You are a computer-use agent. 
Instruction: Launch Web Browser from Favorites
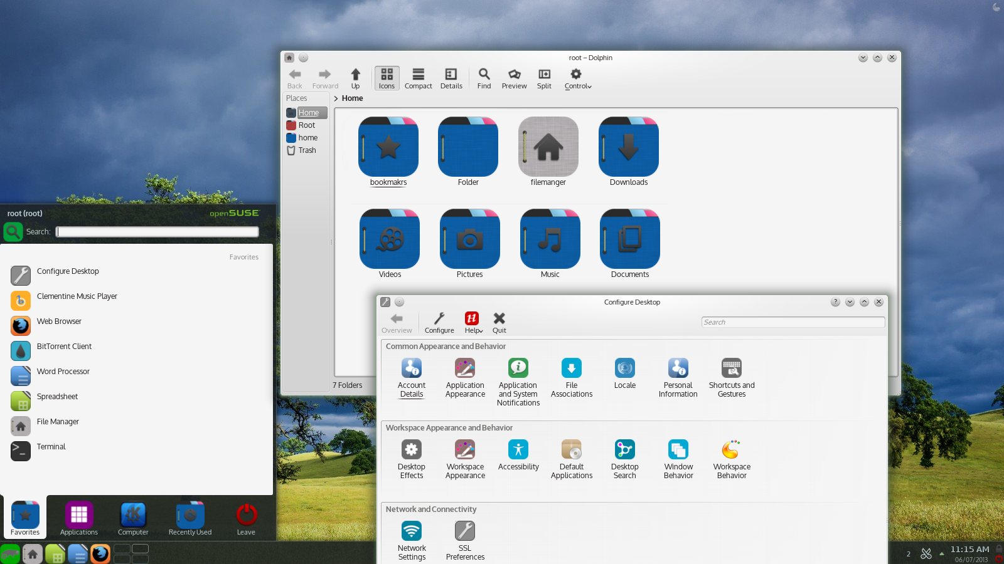pos(137,326)
